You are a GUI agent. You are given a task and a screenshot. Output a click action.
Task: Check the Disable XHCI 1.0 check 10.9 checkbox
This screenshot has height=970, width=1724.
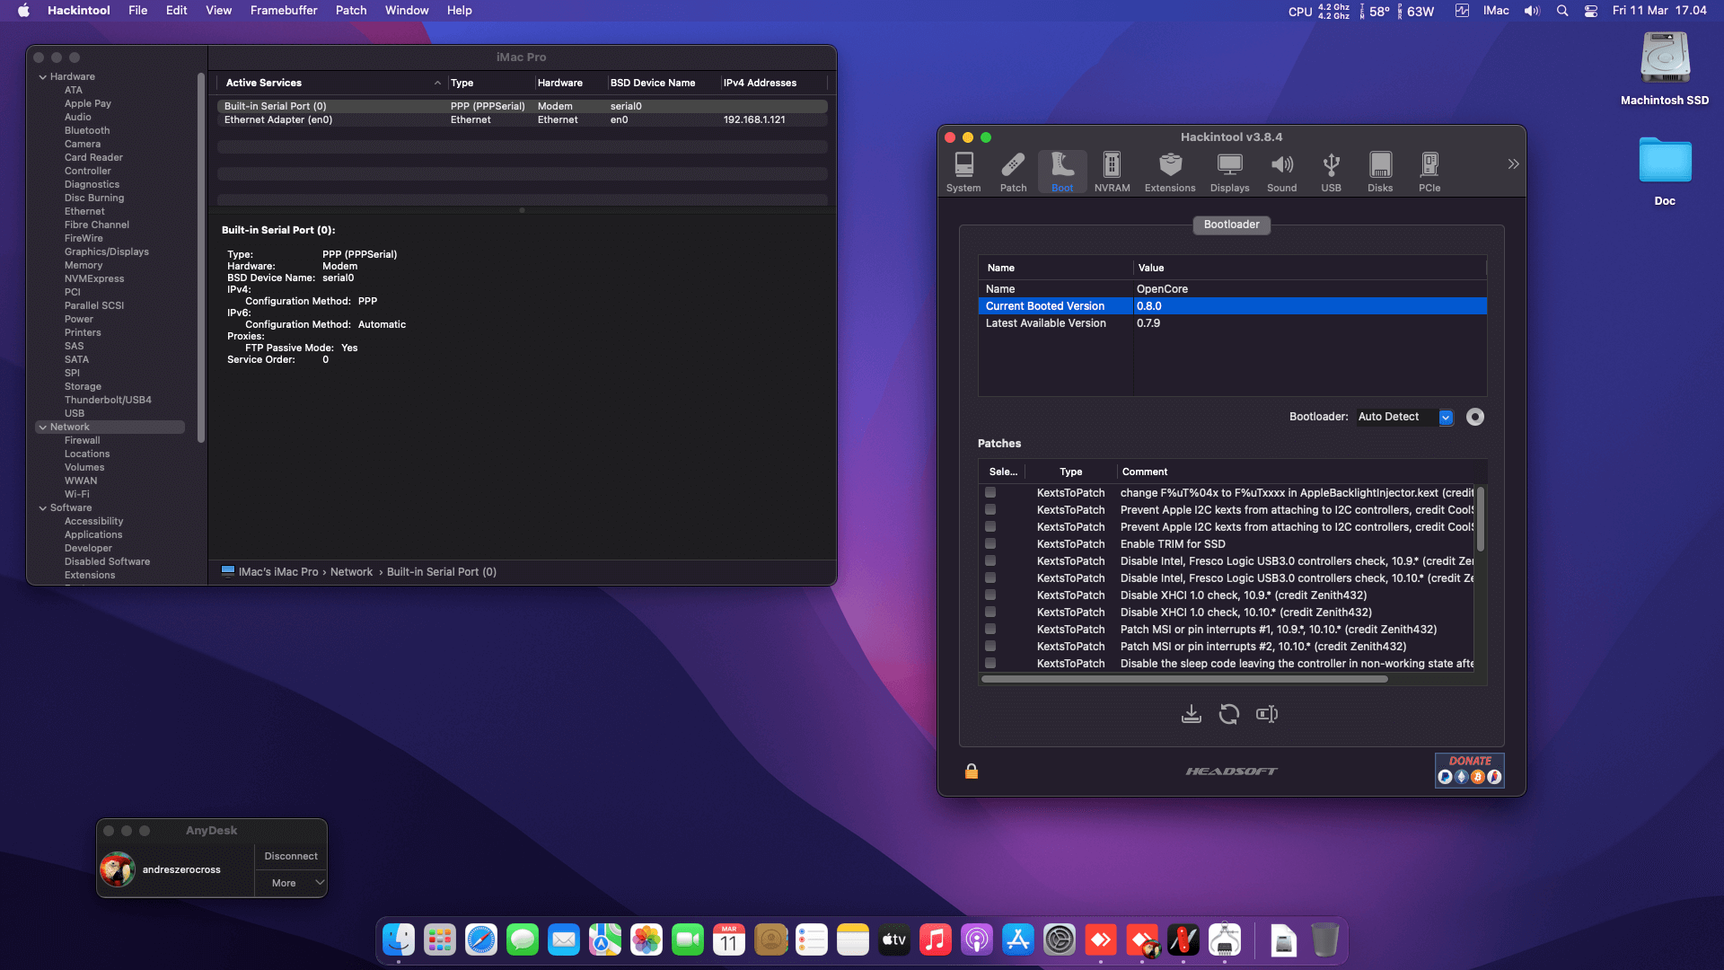[990, 595]
